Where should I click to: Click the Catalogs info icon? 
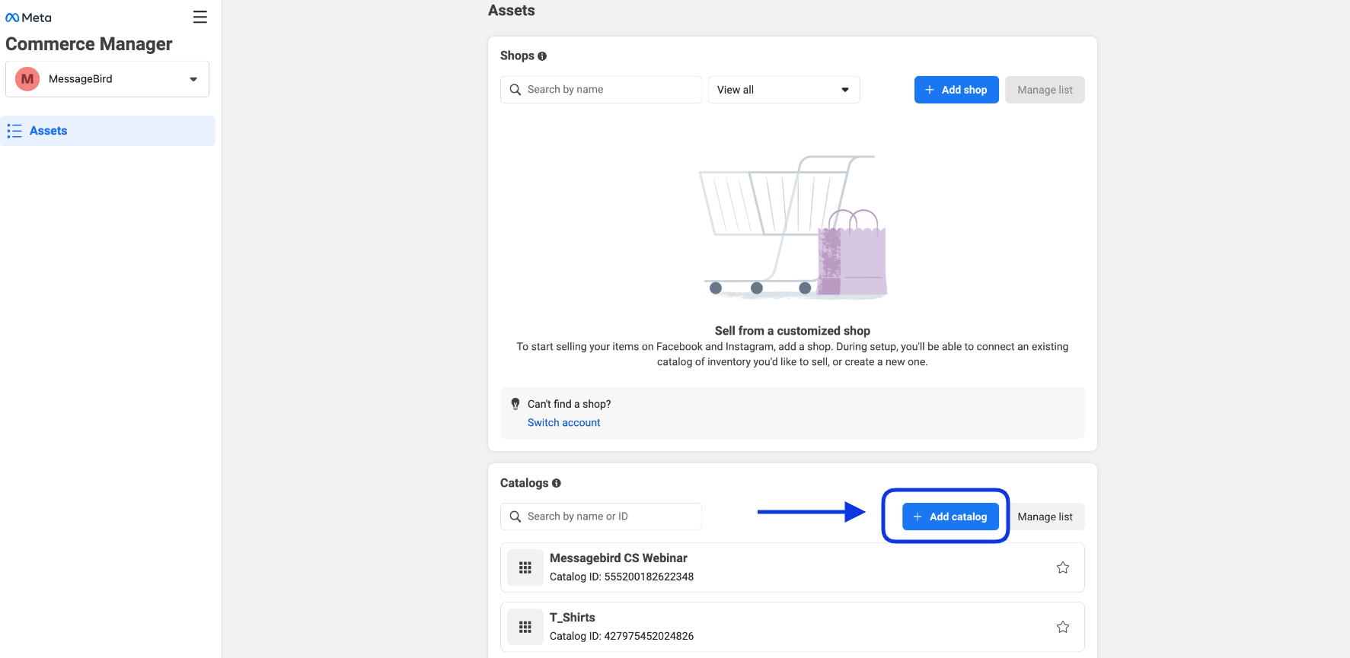click(x=557, y=483)
